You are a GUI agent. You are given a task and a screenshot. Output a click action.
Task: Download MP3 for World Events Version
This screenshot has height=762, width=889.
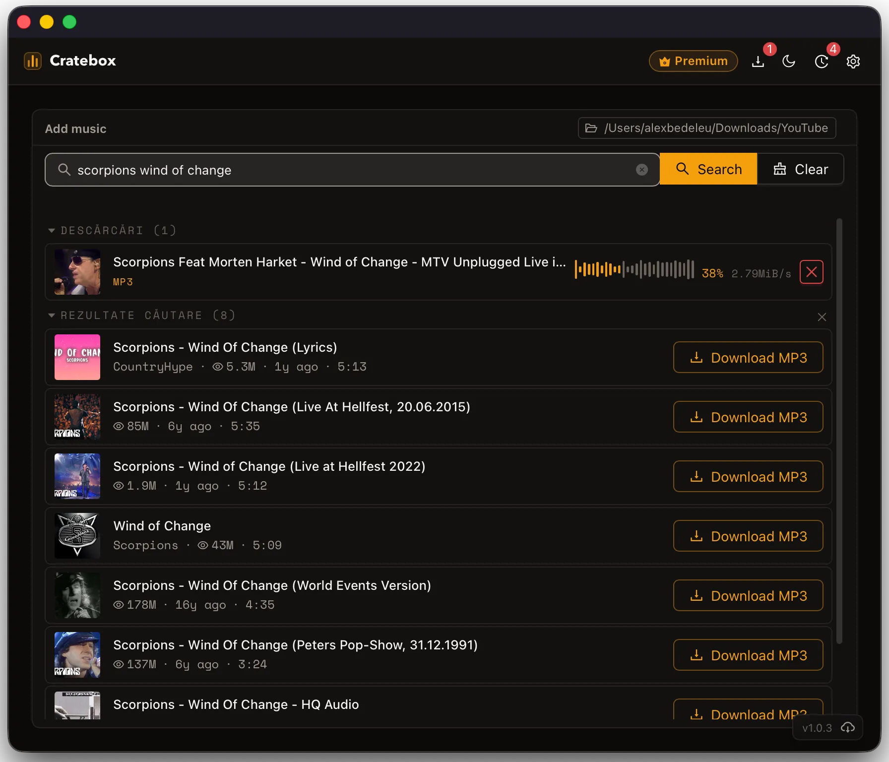click(x=748, y=595)
